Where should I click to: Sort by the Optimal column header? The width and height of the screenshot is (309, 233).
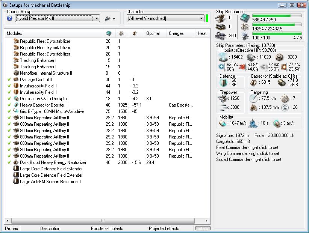coord(155,33)
